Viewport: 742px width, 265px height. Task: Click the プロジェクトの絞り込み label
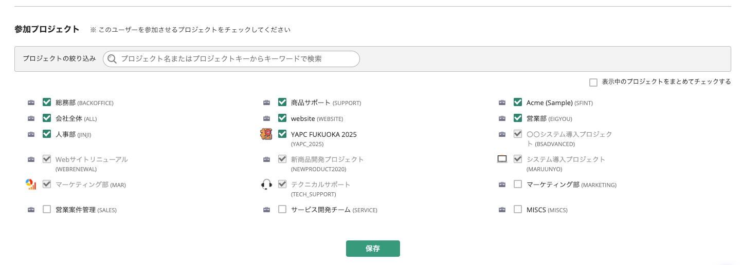(x=59, y=58)
